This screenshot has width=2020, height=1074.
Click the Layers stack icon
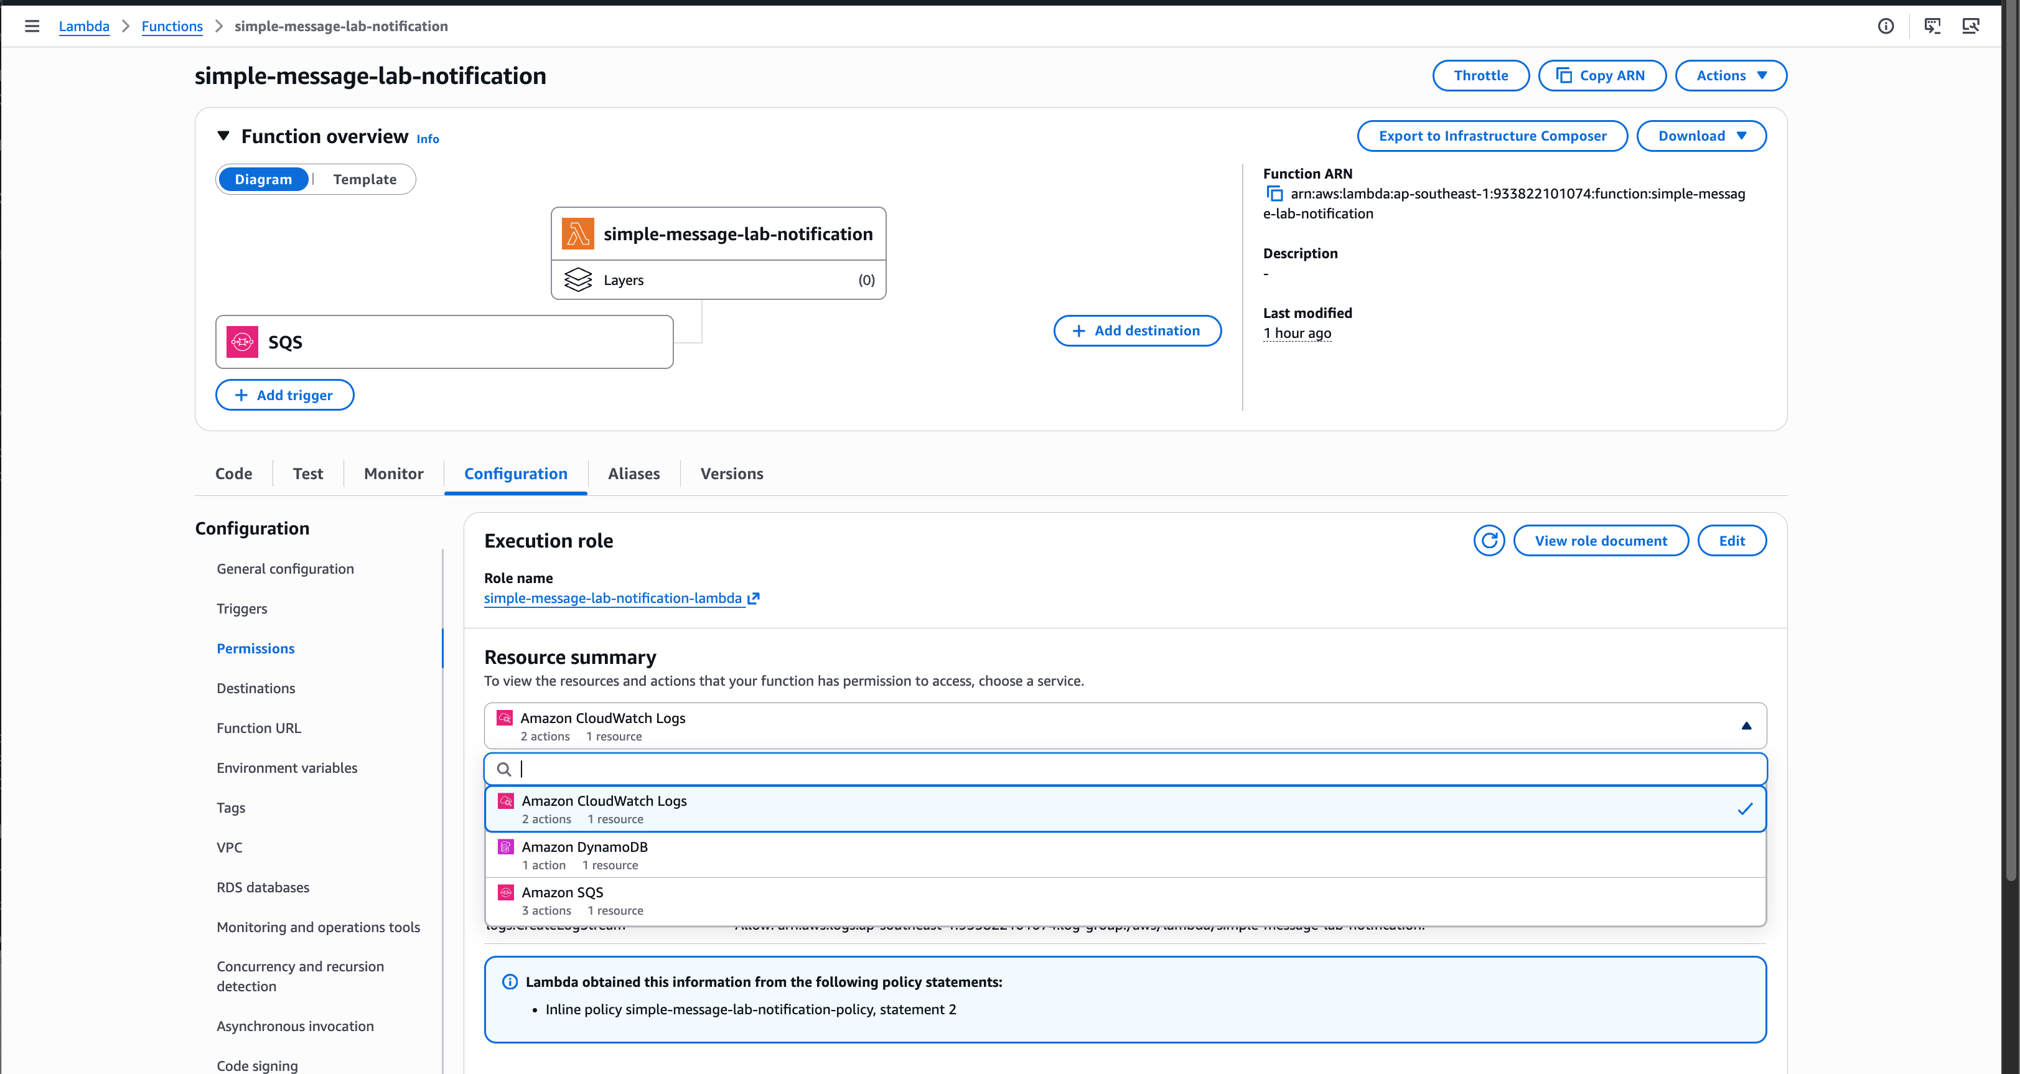click(578, 280)
